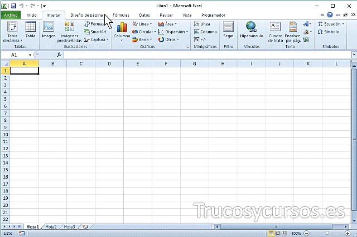Insert a Columna sparkline in Minigráficos

click(205, 32)
